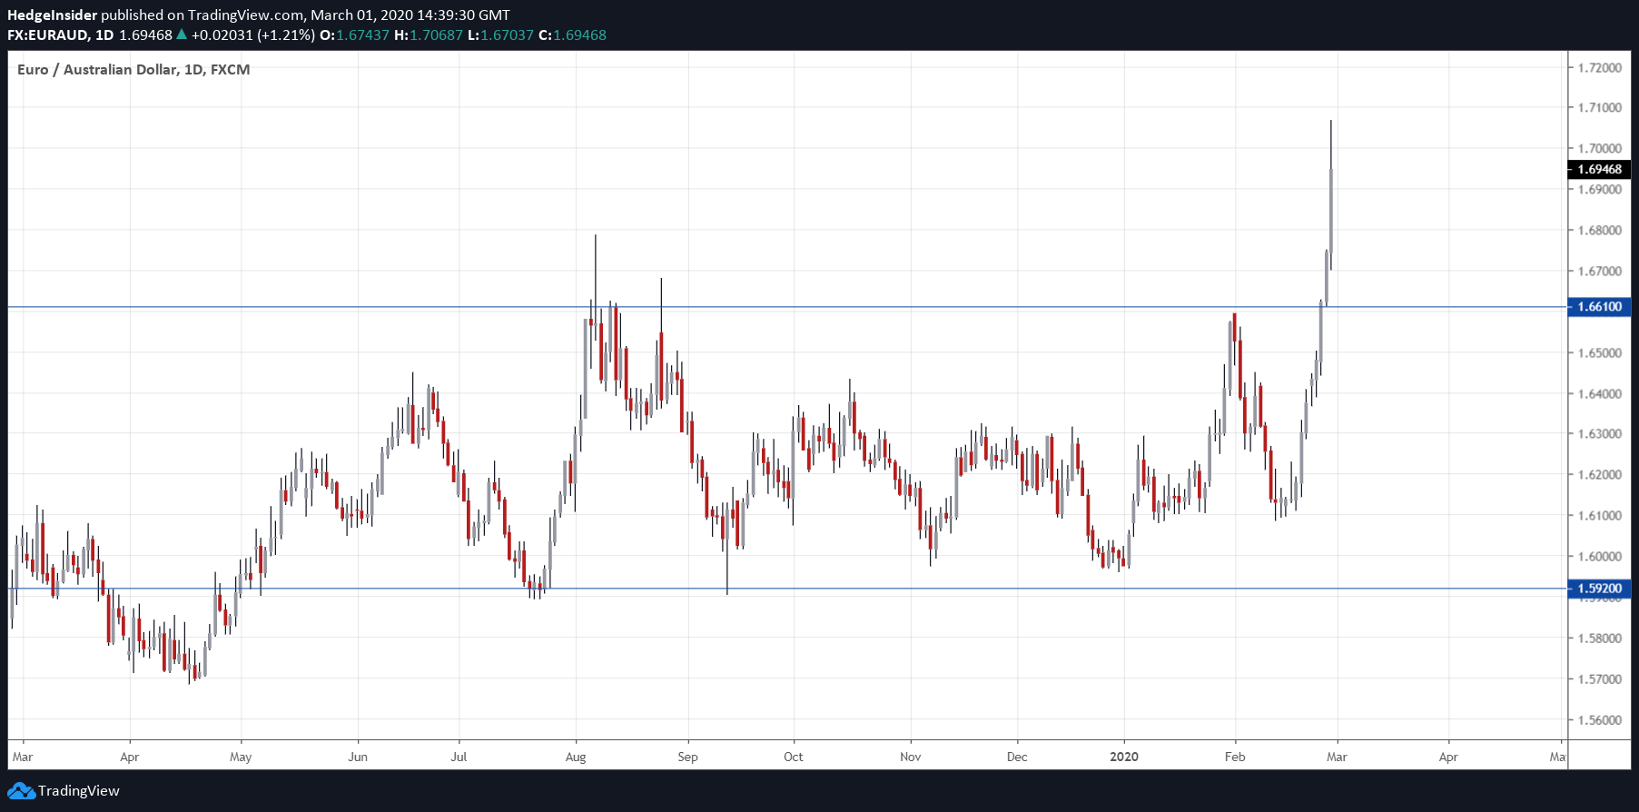Click the 1.56000 price scale label

tap(1599, 719)
